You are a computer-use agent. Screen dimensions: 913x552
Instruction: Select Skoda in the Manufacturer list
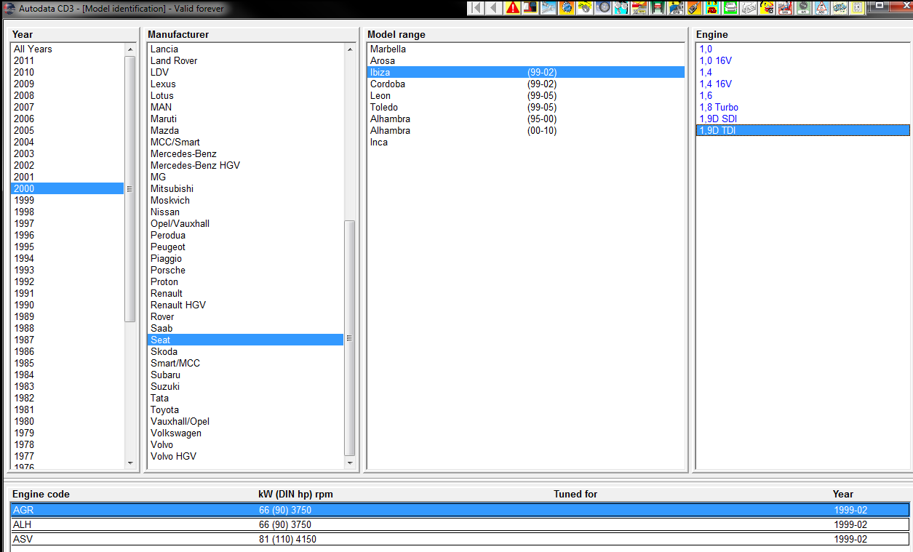point(164,351)
